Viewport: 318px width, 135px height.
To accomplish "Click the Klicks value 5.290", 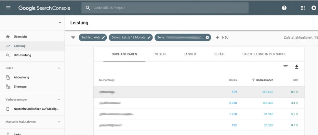I will click(x=233, y=103).
